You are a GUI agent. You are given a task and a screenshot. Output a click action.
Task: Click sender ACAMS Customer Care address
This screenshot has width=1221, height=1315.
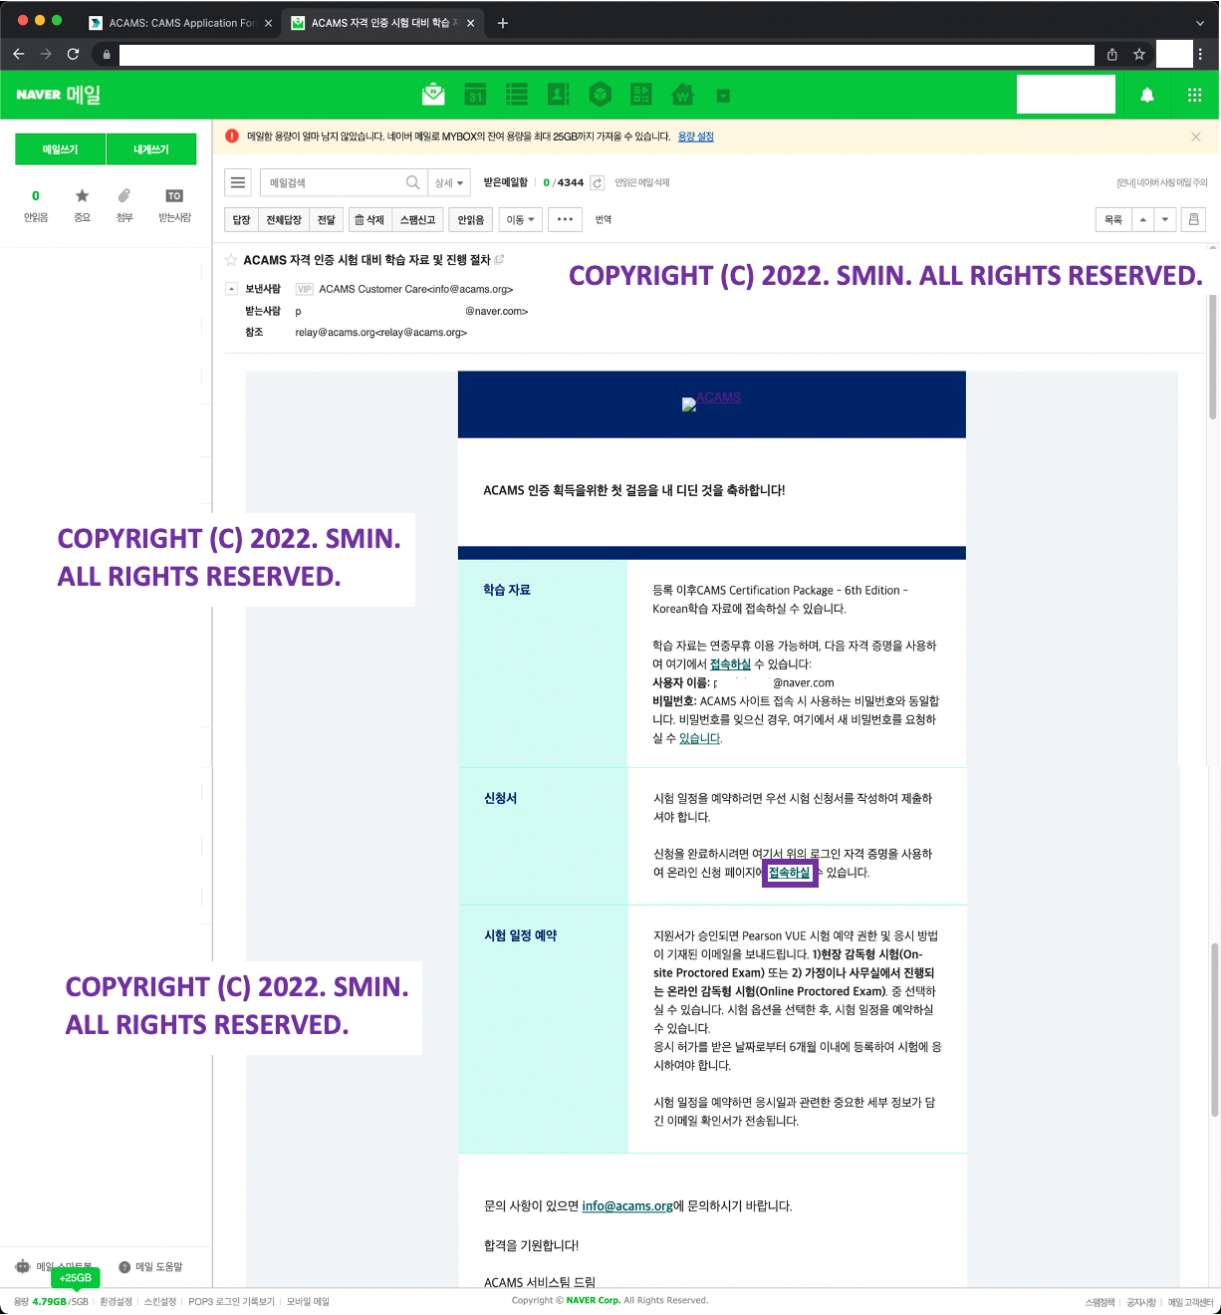[x=416, y=289]
